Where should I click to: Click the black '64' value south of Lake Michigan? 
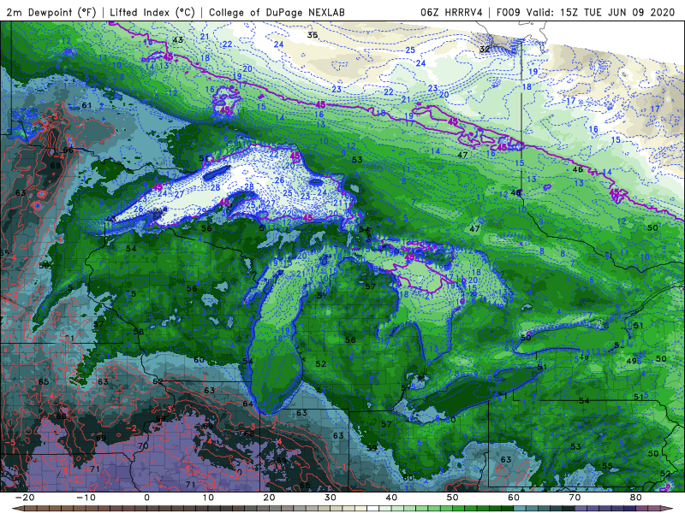click(x=247, y=404)
